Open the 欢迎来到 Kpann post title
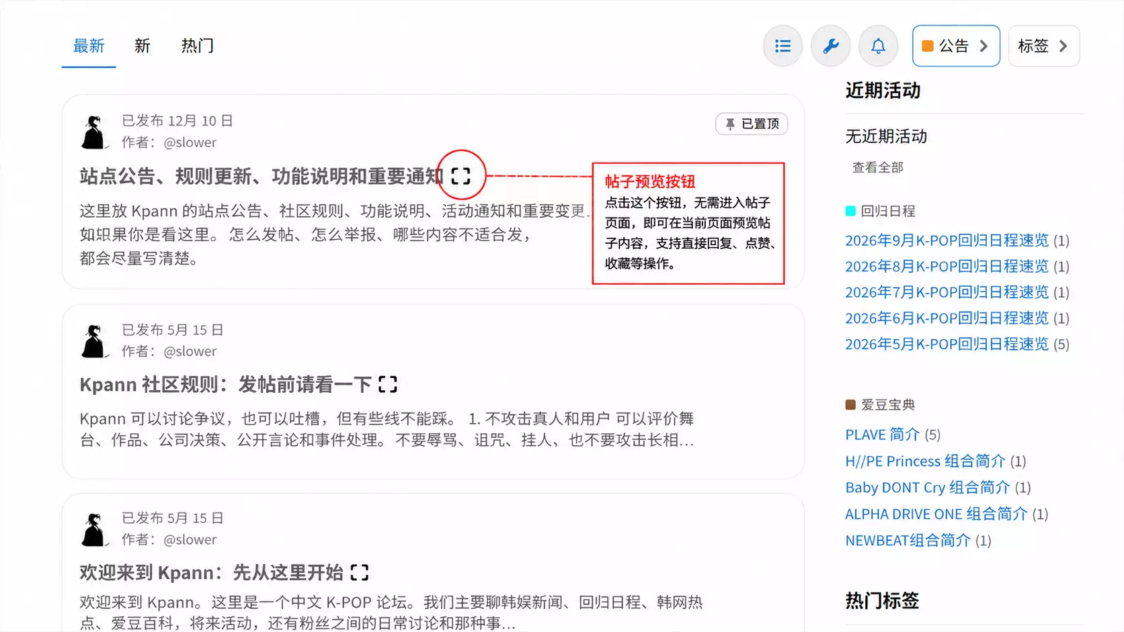The width and height of the screenshot is (1124, 632). [211, 572]
